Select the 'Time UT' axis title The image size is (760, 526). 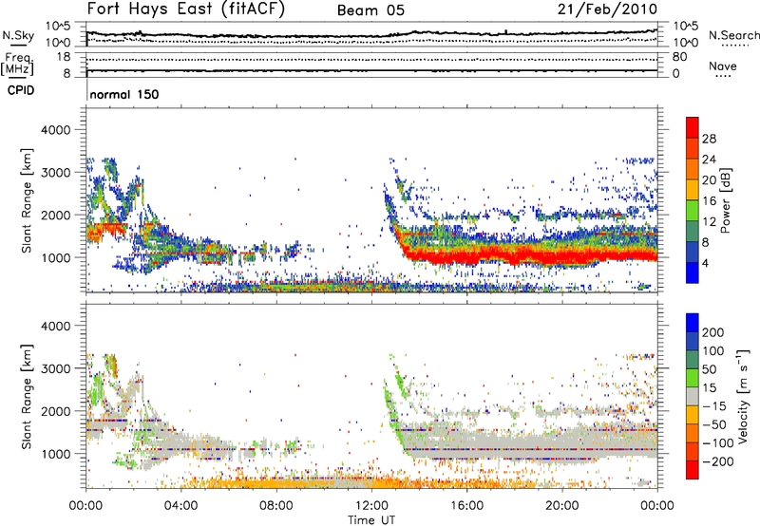tap(371, 519)
